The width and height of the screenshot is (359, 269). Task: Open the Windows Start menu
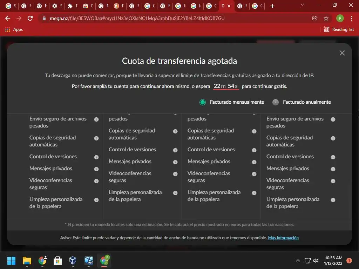pos(11,261)
